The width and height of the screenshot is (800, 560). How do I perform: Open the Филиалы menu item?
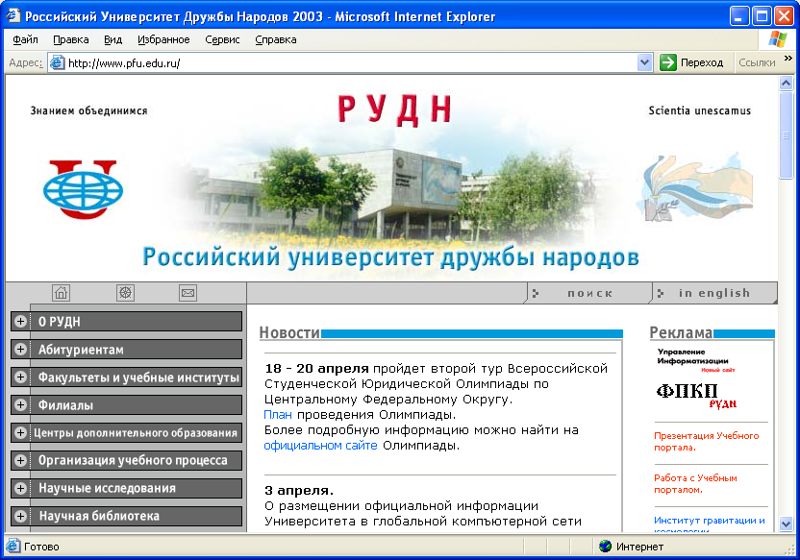(x=136, y=405)
